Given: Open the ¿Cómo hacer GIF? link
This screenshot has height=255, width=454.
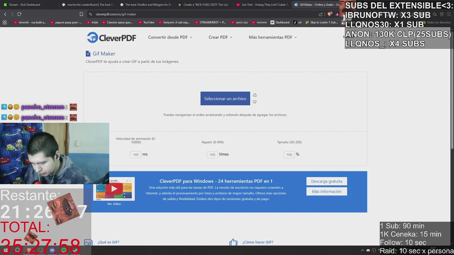Looking at the screenshot, I should tap(258, 242).
